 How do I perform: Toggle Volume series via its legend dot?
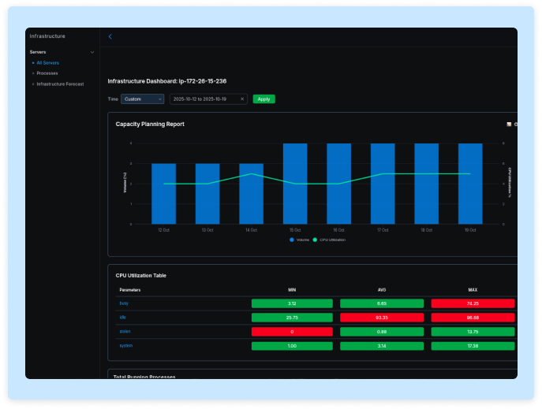(292, 240)
